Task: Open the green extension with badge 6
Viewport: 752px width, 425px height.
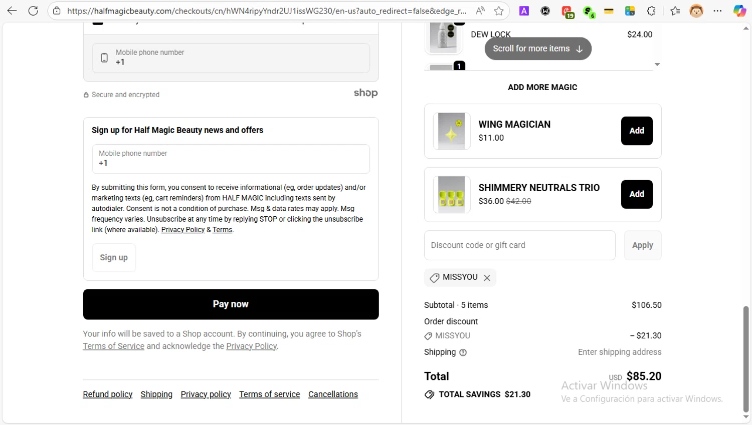Action: point(589,12)
